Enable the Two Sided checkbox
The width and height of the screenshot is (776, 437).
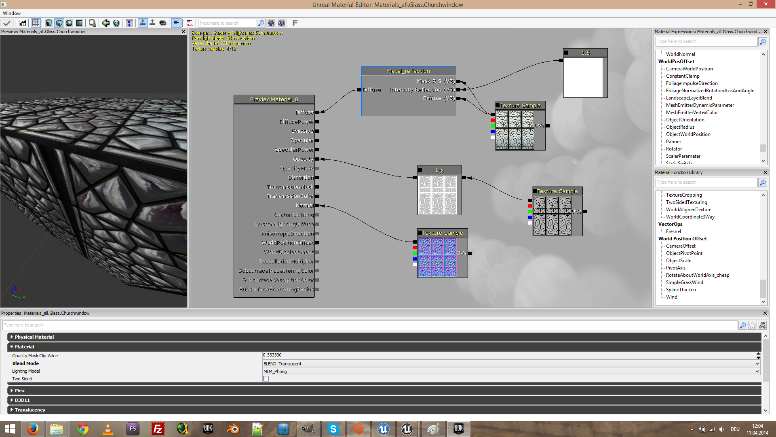tap(266, 379)
